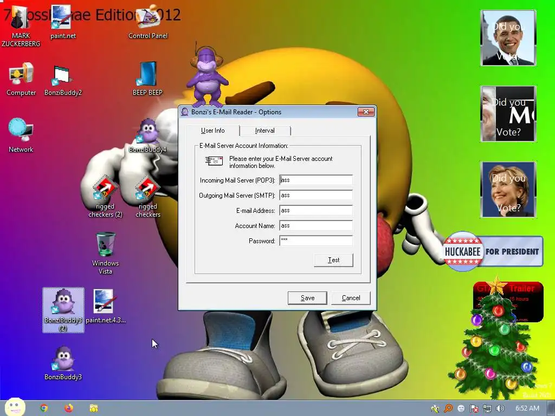
Task: Open Control Panel desktop icon
Action: (147, 22)
